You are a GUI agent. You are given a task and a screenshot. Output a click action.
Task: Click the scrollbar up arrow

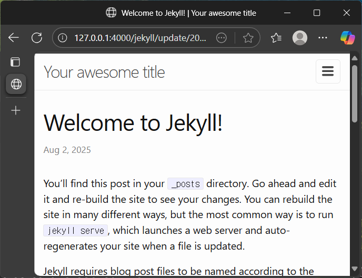[355, 58]
